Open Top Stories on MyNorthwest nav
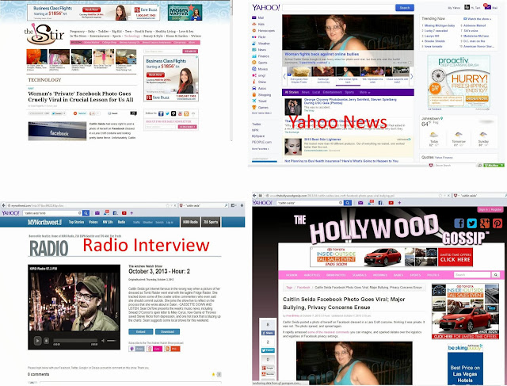507x386 pixels. [x=76, y=222]
